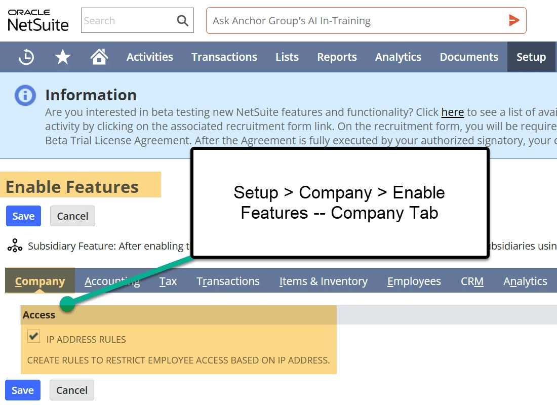The image size is (557, 405).
Task: Go to the Home house icon
Action: click(99, 57)
